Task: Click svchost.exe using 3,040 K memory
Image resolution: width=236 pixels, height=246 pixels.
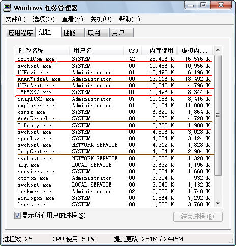Action: [114, 184]
